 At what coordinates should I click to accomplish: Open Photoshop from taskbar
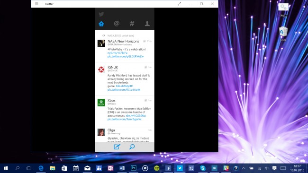pyautogui.click(x=134, y=168)
